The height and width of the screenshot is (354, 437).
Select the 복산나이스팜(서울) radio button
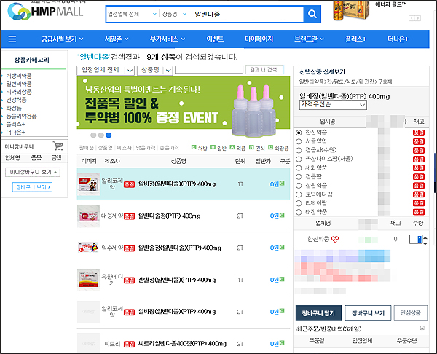(x=299, y=160)
